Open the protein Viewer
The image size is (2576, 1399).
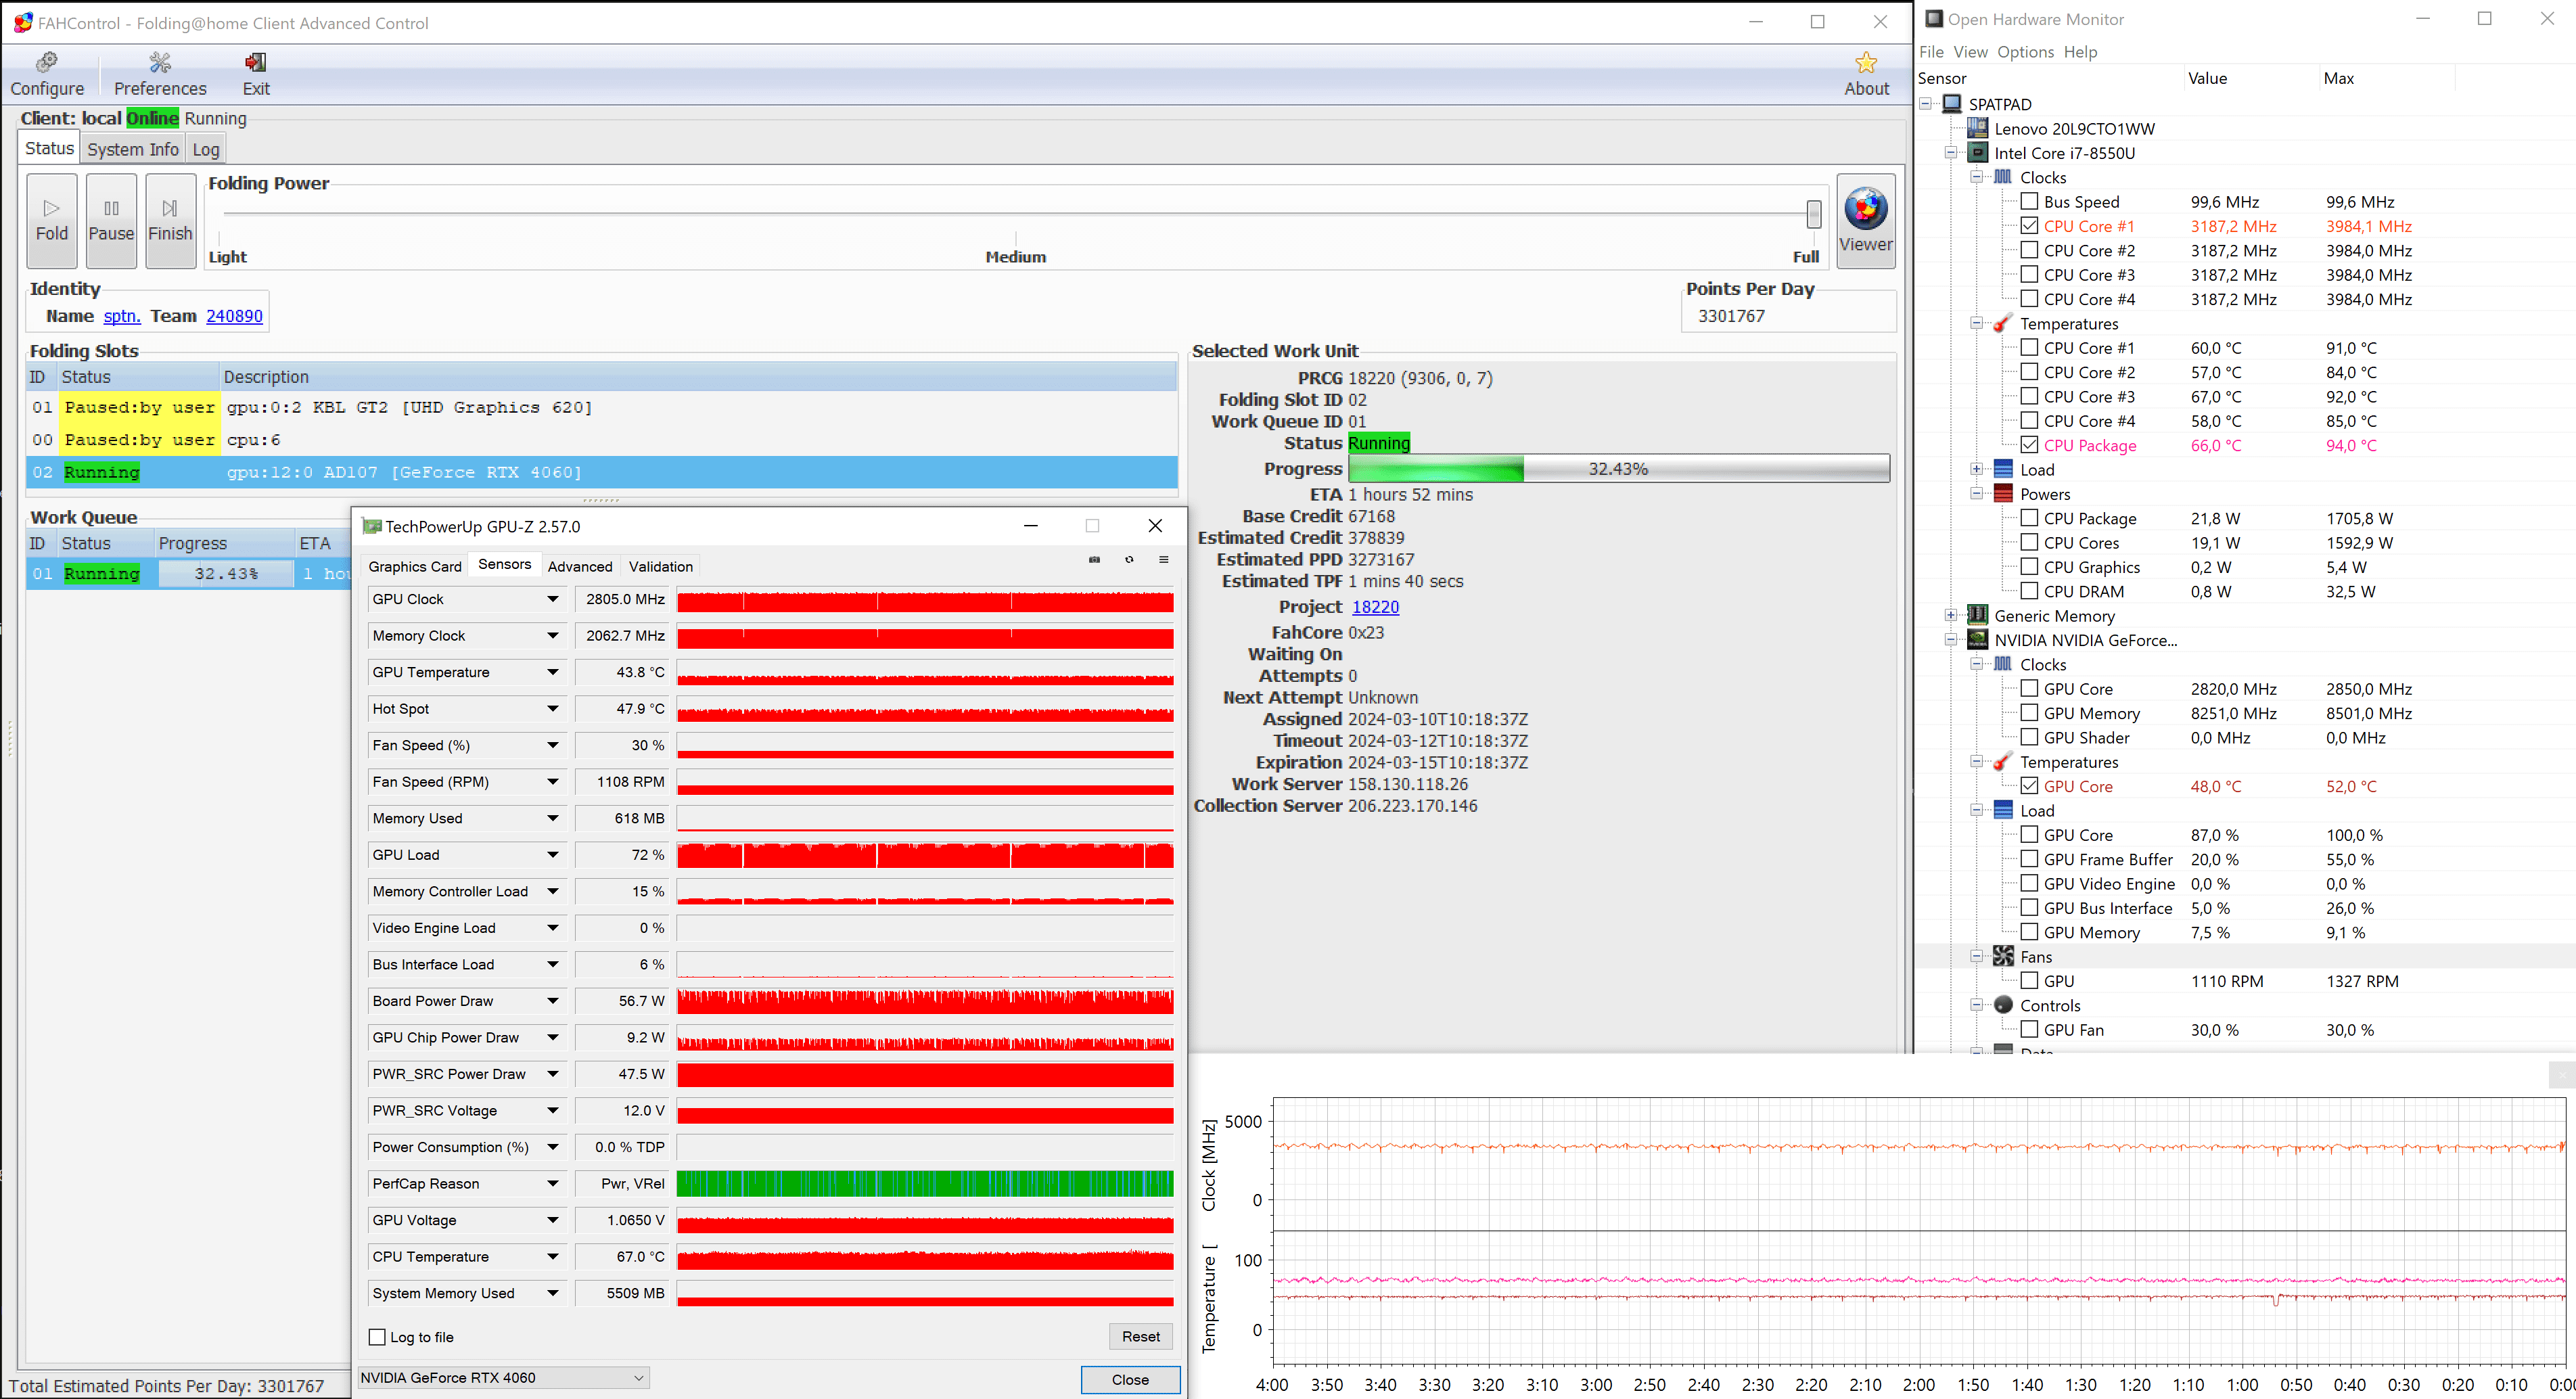coord(1865,220)
